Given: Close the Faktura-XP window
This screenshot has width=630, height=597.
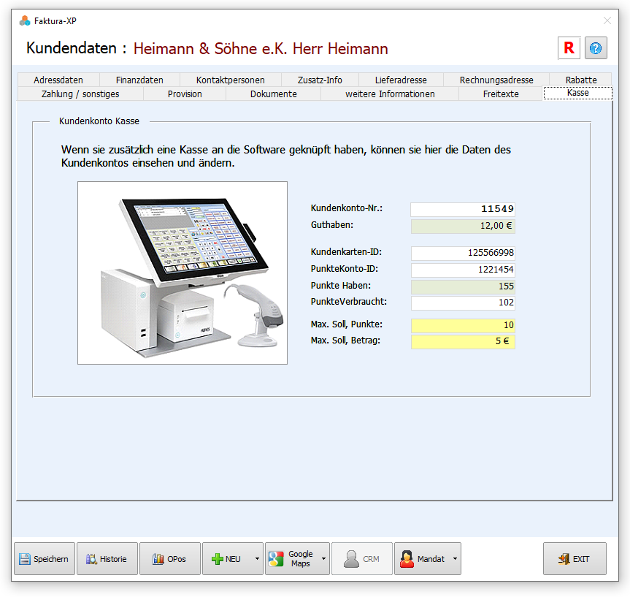Looking at the screenshot, I should tap(607, 20).
